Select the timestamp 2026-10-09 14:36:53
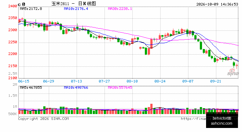 pyautogui.click(x=217, y=4)
